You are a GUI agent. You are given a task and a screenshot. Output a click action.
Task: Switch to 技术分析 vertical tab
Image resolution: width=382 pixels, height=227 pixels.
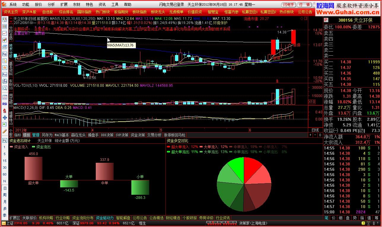[11, 51]
